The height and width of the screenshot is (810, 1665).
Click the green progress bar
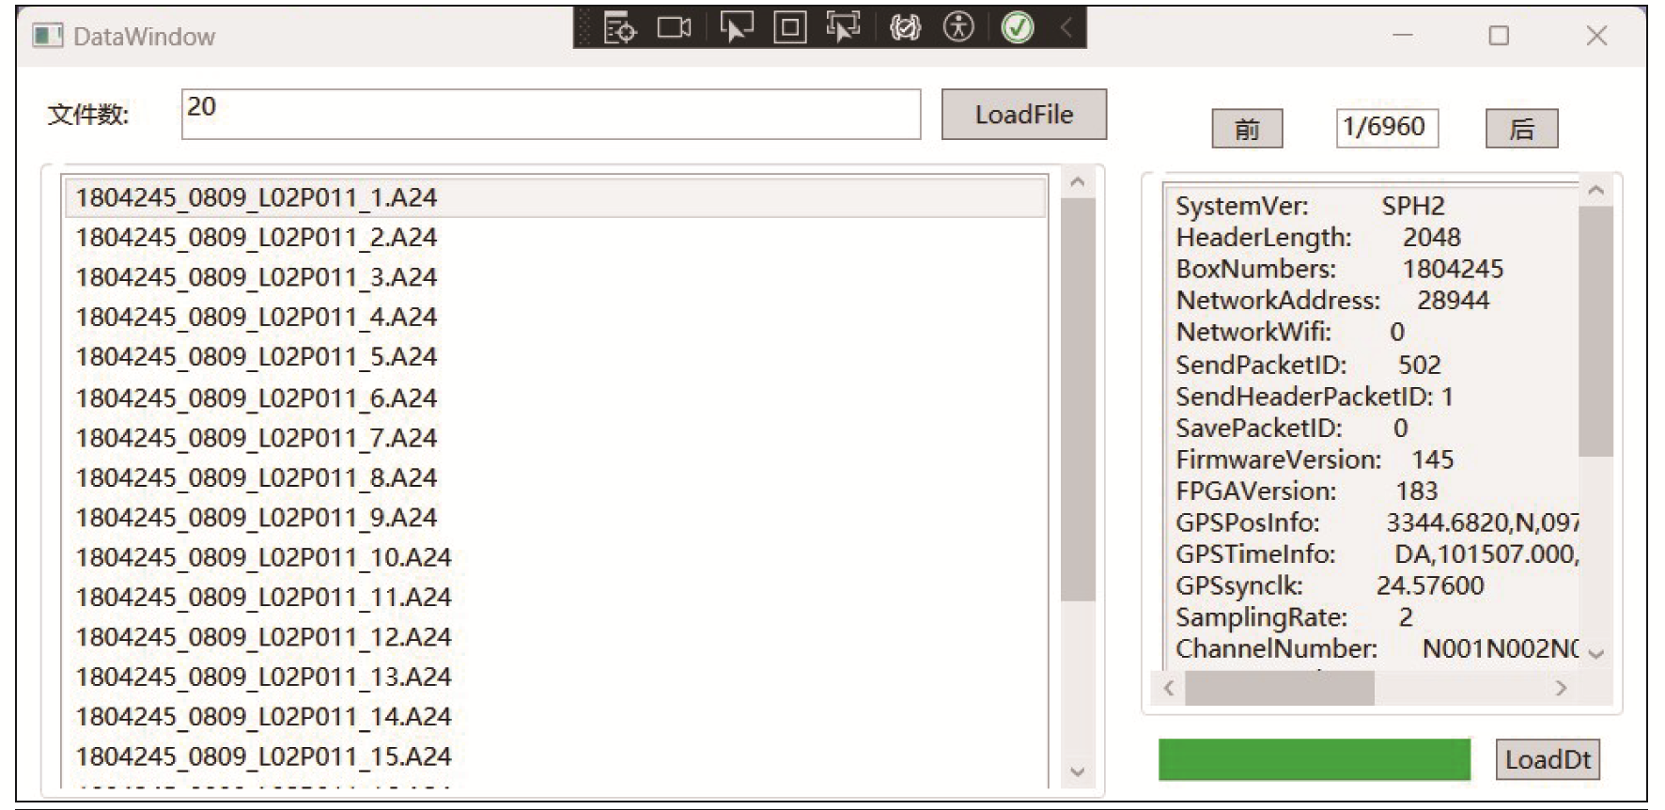click(1314, 759)
